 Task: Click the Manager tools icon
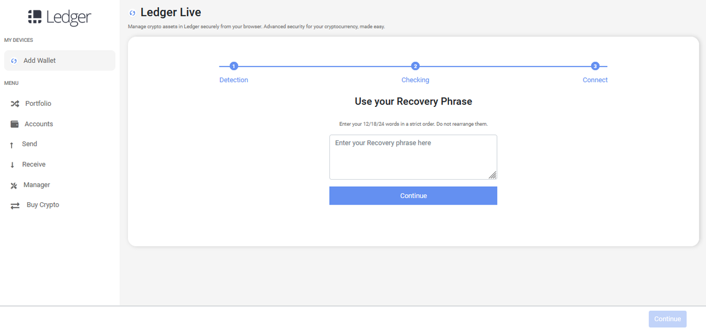pos(14,186)
